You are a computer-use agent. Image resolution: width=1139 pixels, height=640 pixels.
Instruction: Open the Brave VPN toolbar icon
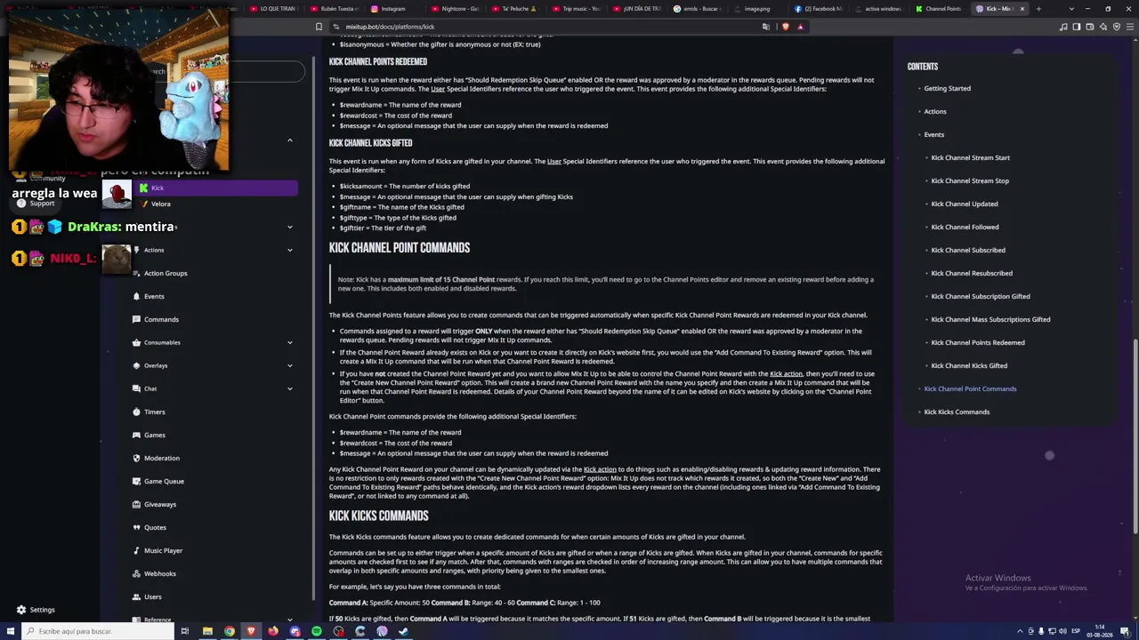click(x=1117, y=27)
